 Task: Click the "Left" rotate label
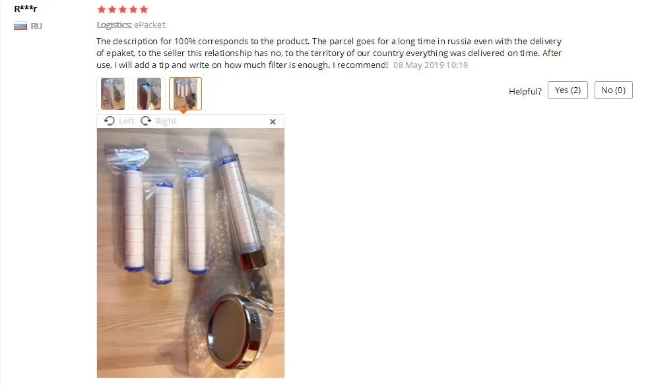(x=127, y=121)
